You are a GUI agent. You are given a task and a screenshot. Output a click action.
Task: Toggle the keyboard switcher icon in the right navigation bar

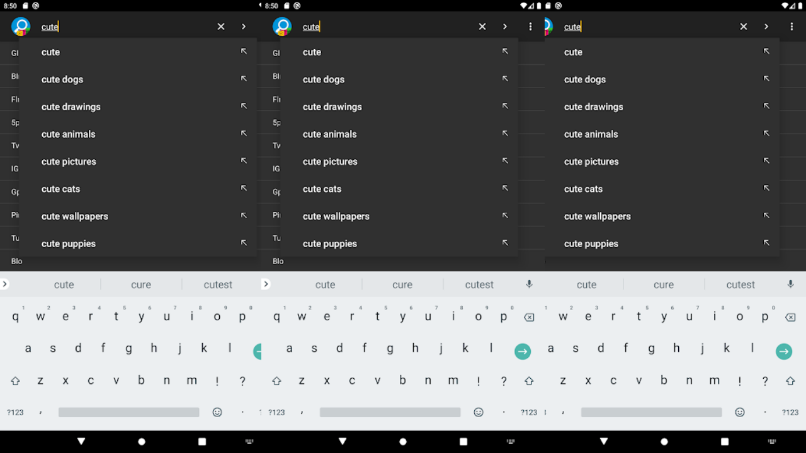772,442
